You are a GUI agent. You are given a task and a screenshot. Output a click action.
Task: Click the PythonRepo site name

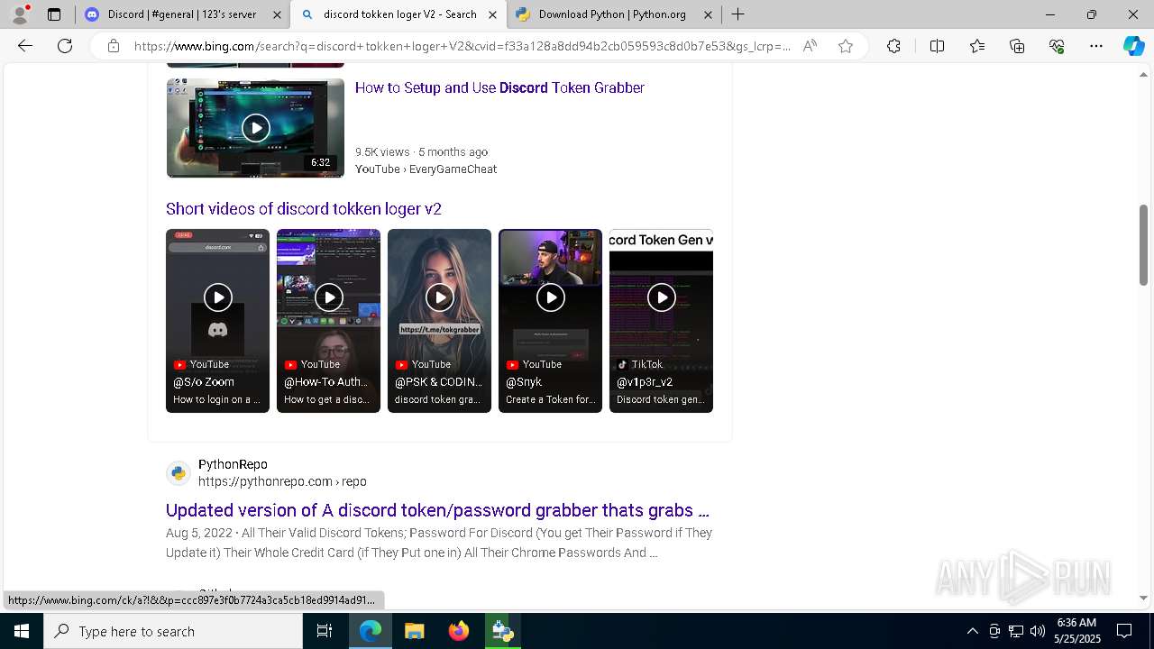click(x=233, y=464)
